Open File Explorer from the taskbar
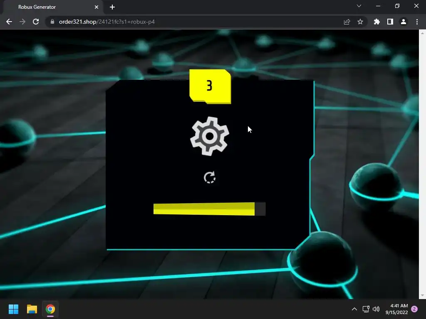426x319 pixels. point(32,309)
